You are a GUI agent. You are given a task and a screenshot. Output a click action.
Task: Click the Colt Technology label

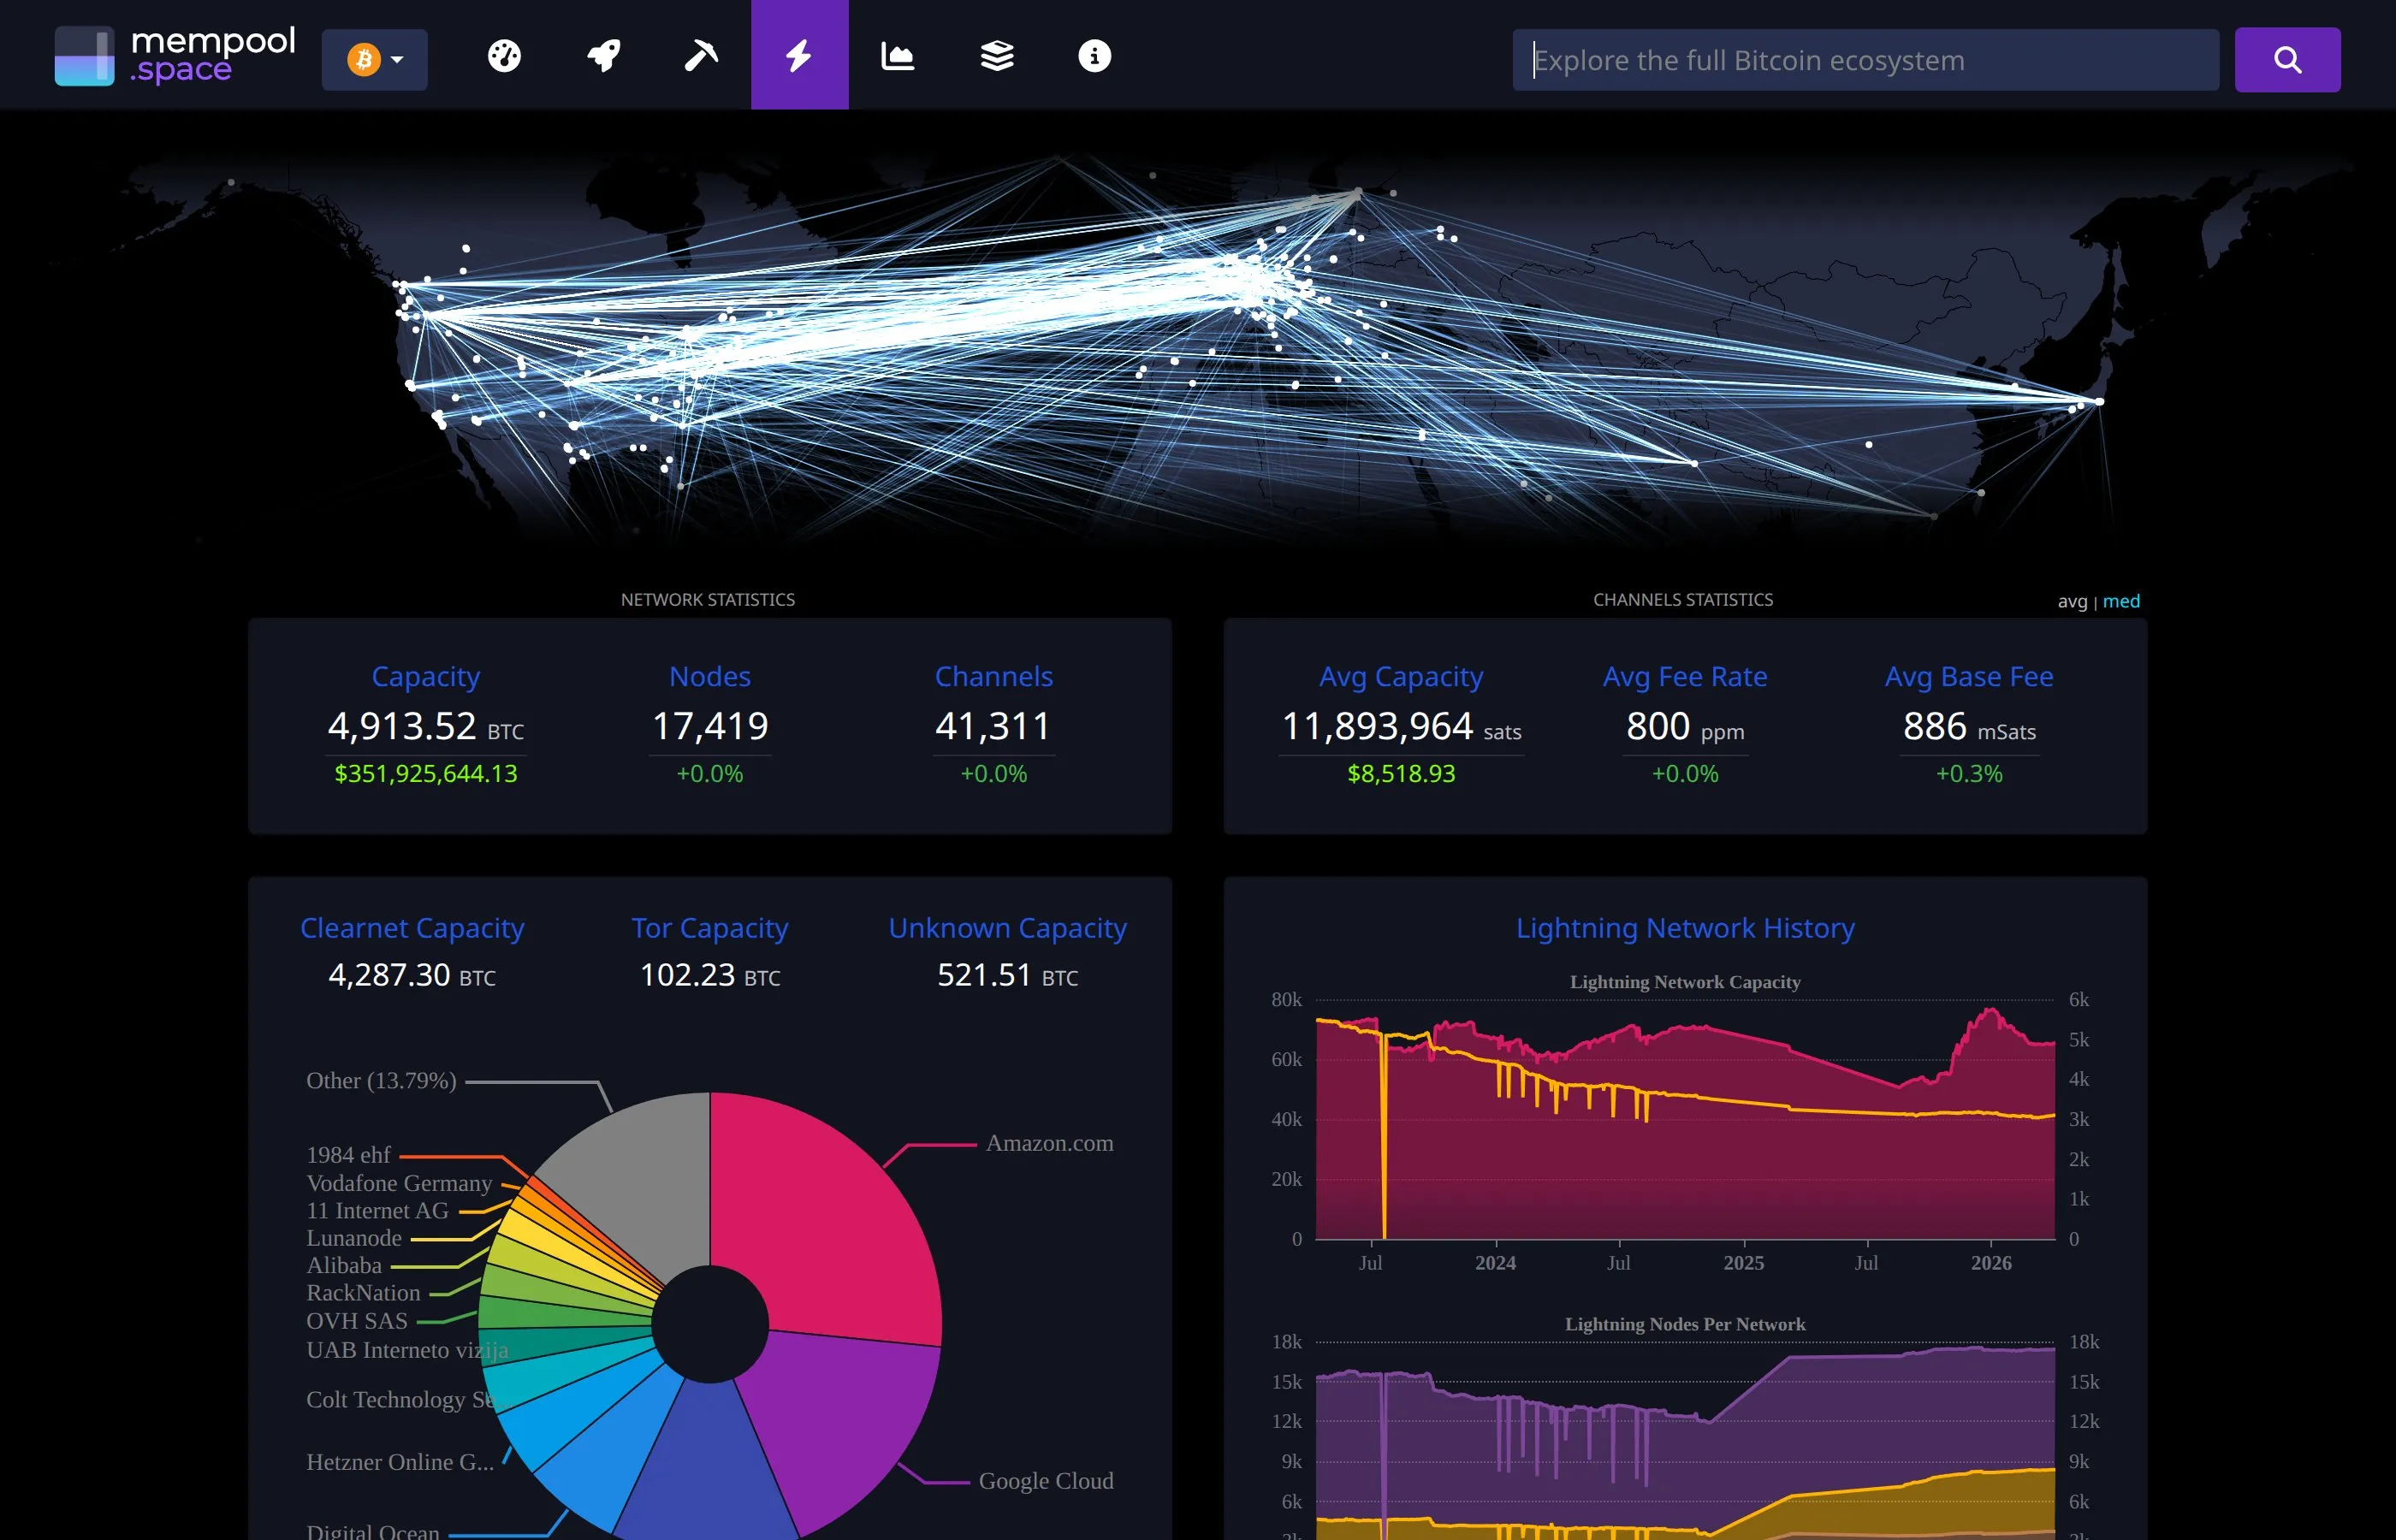point(400,1400)
